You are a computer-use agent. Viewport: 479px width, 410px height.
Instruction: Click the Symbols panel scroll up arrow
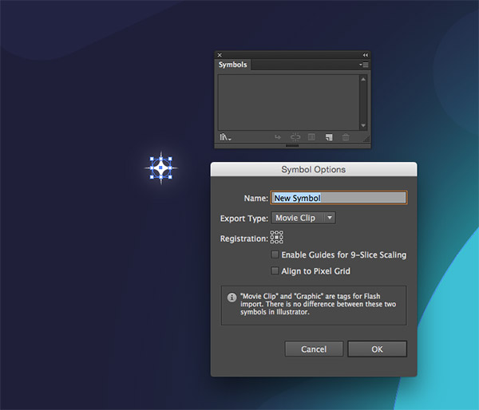363,79
